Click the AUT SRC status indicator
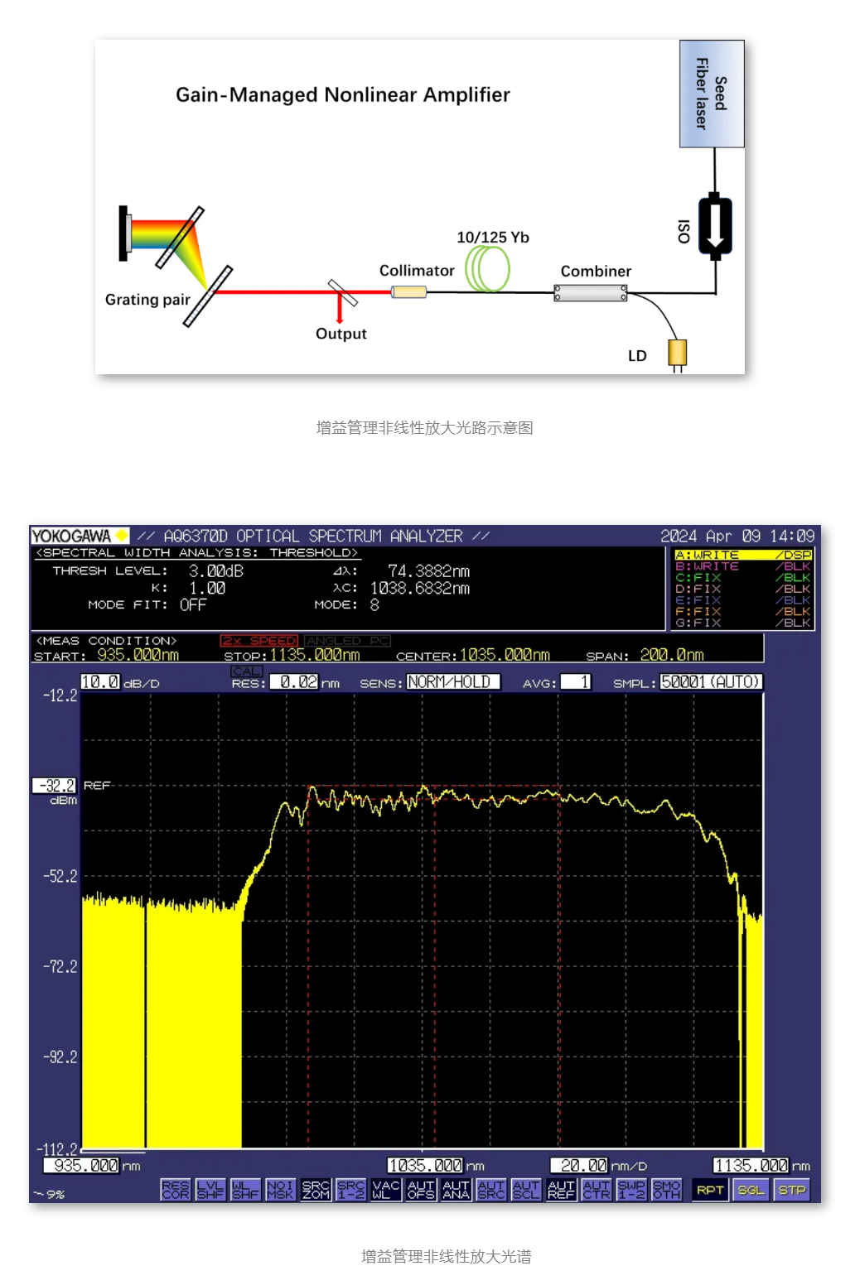The width and height of the screenshot is (855, 1285). click(491, 1190)
